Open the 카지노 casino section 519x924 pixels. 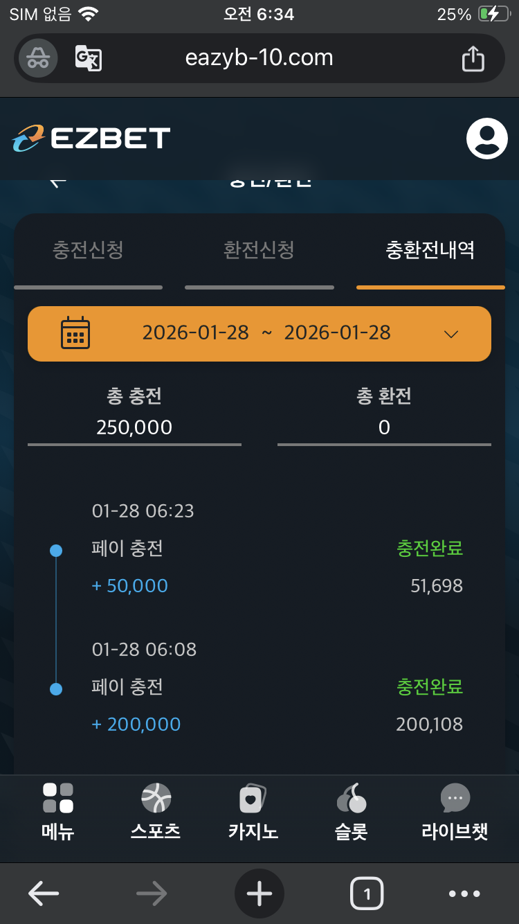(253, 799)
